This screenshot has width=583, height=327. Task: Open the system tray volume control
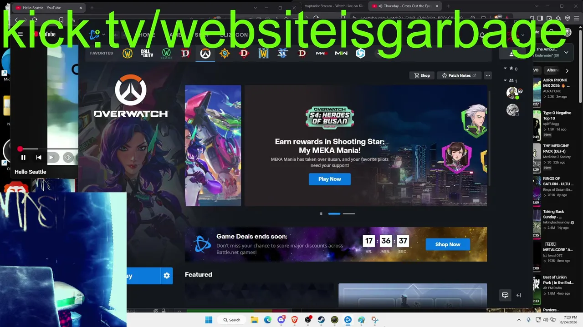click(545, 320)
